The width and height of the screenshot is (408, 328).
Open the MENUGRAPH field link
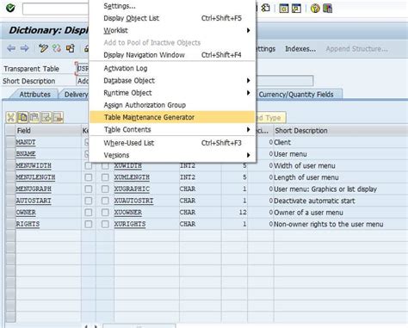[x=34, y=189]
